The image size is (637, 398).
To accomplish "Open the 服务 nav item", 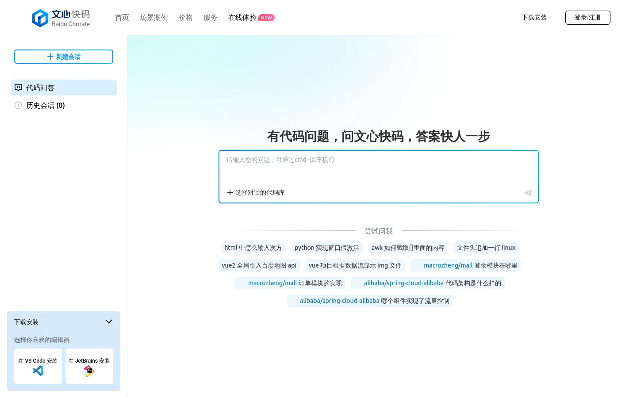I will click(211, 18).
